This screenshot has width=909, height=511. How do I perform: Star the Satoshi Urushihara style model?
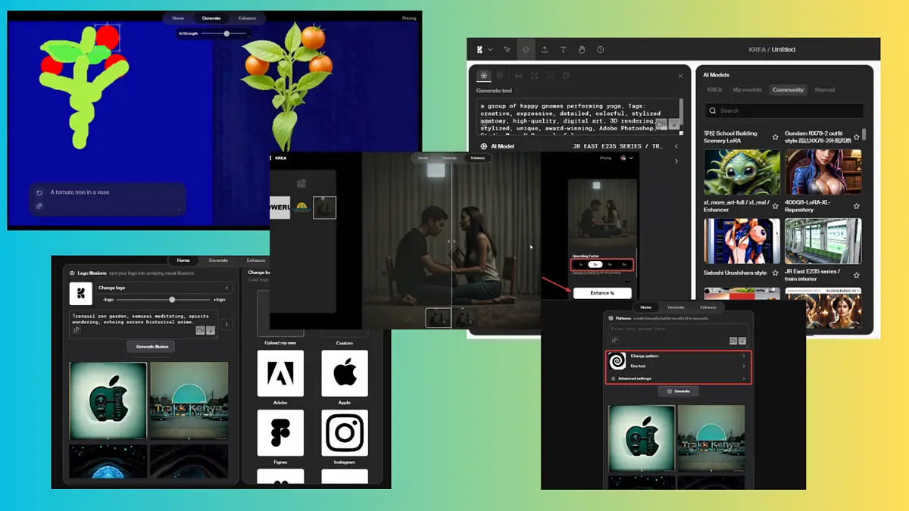774,275
